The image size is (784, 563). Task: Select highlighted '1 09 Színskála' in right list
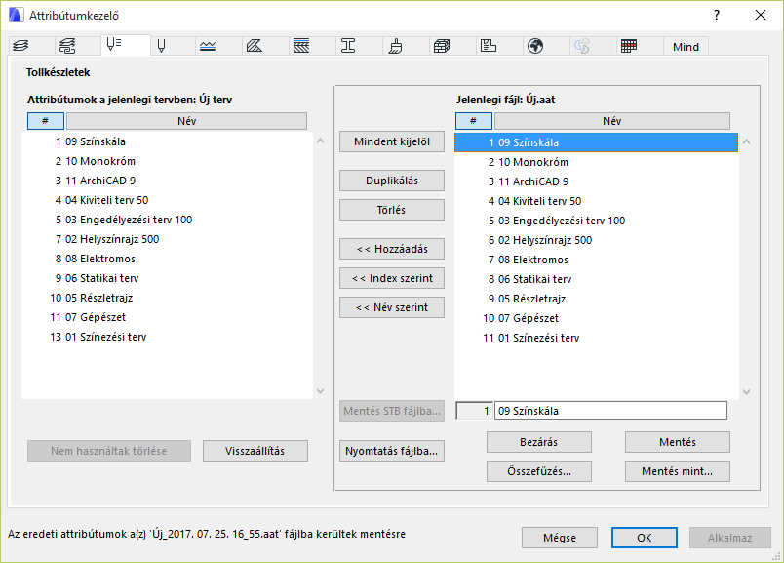[x=596, y=142]
